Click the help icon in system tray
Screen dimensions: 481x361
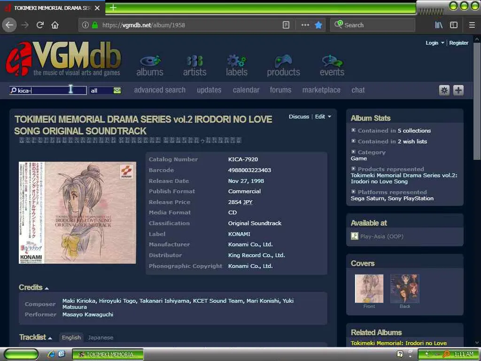[400, 354]
